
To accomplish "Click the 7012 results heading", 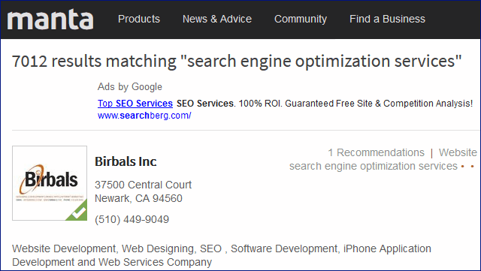I will [x=237, y=61].
